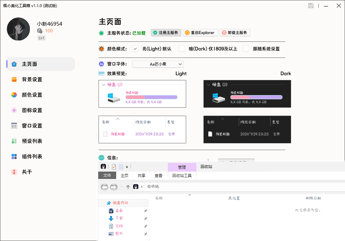Viewport: 345px width, 241px height.
Task: Click 类型 column header in Dark preview
Action: coord(276,122)
